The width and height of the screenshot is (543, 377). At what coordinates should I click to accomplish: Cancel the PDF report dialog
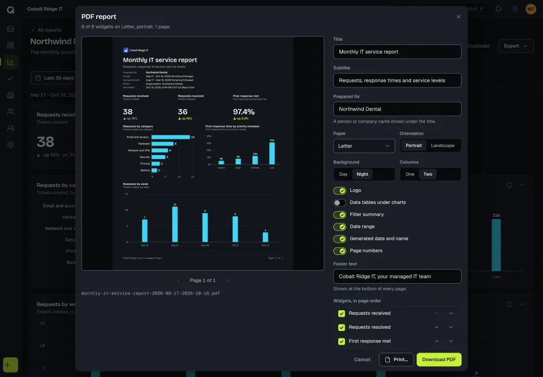[362, 360]
